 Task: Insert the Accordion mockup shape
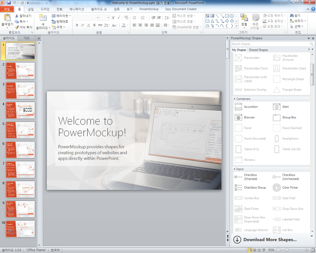point(246,106)
